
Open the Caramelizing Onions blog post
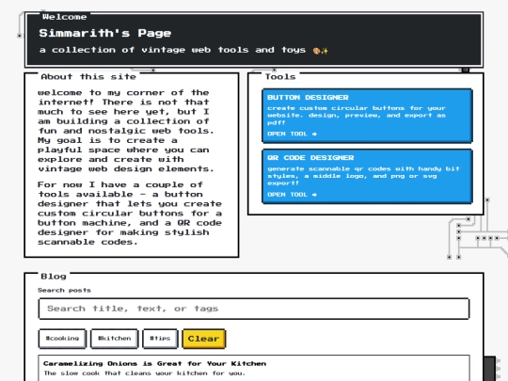(x=154, y=363)
